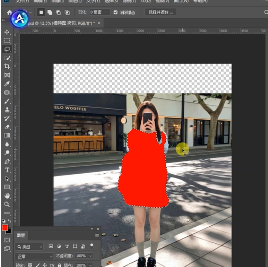Expand the toolbar with double arrows

coord(3,20)
